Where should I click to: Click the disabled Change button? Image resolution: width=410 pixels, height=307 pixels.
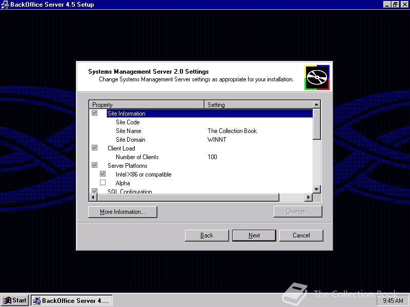(298, 211)
